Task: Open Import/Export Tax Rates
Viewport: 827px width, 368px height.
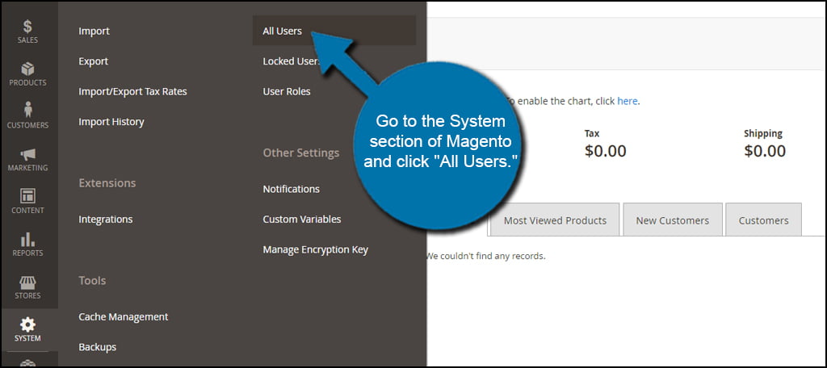Action: click(133, 91)
